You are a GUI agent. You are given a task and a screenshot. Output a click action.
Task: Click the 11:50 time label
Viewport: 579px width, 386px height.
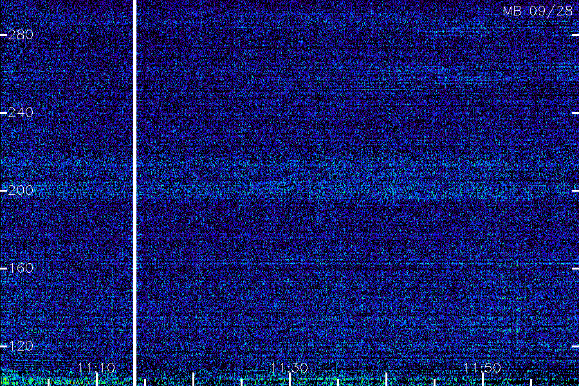(482, 367)
